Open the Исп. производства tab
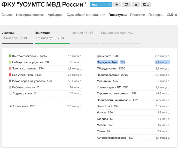This screenshot has height=148, width=178. tap(30, 15)
